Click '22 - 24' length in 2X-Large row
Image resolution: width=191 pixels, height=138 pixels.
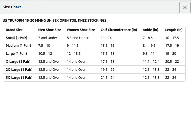171,70
